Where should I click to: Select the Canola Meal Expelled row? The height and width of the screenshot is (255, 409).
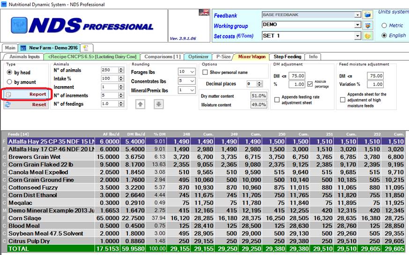click(203, 172)
